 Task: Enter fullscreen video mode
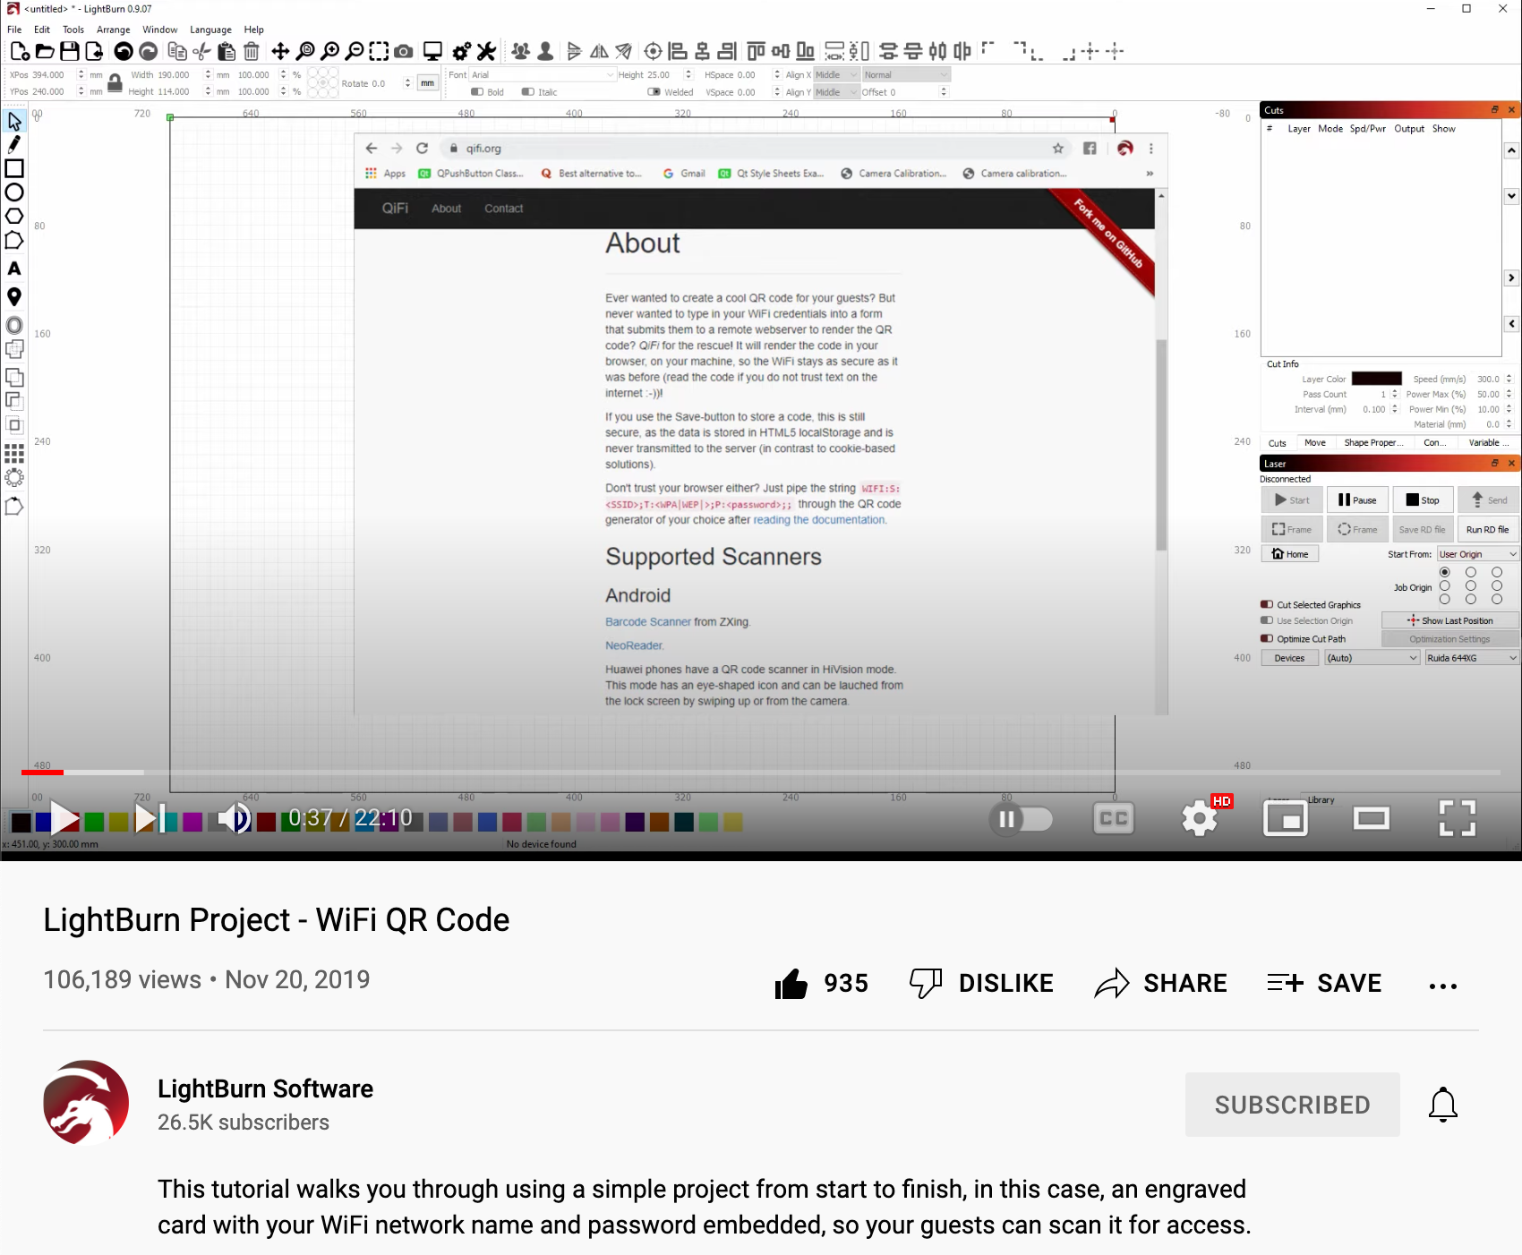coord(1457,818)
